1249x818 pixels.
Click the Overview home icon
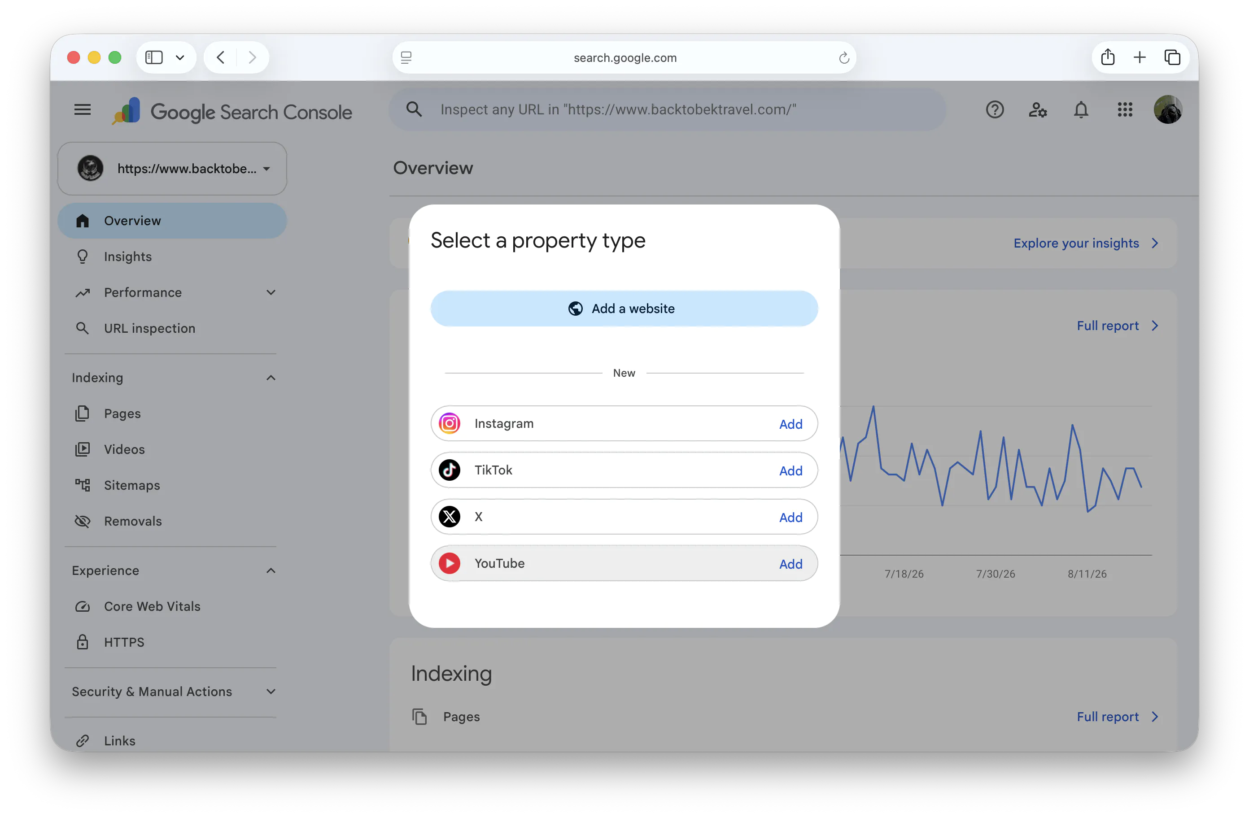[83, 221]
